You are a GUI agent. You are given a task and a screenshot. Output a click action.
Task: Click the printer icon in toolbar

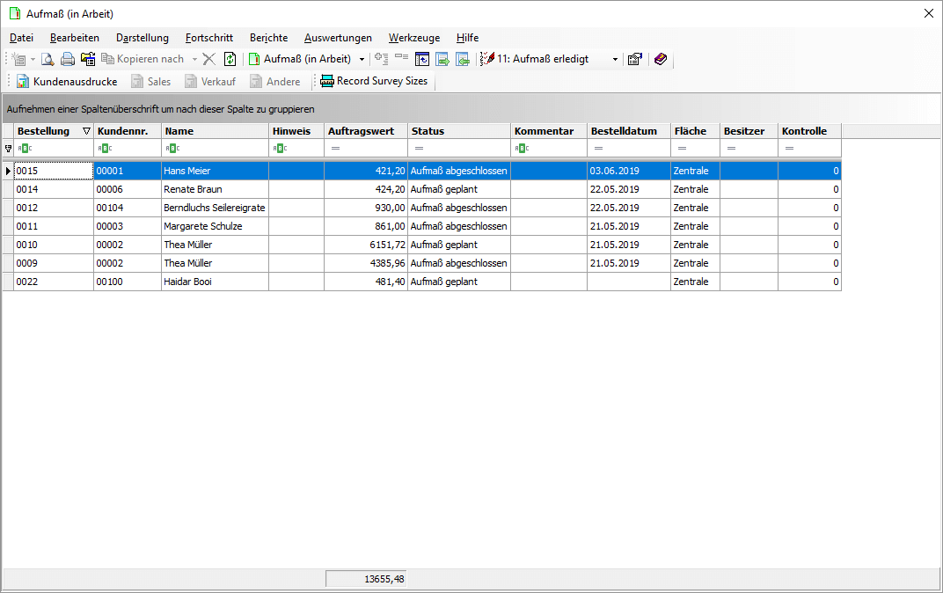click(68, 59)
